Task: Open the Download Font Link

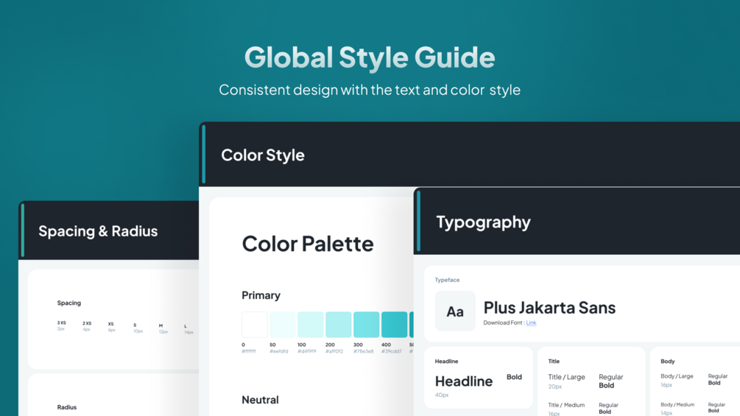Action: 531,322
